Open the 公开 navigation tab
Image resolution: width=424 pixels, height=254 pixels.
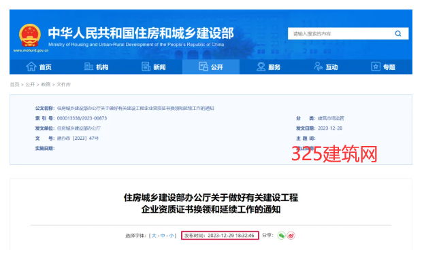[211, 67]
